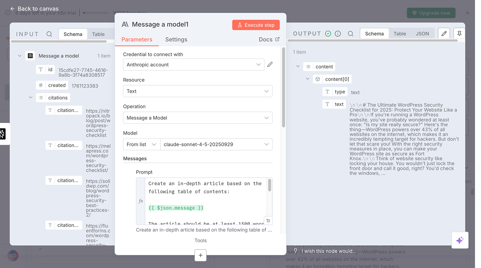Collapse the output content list

click(298, 67)
